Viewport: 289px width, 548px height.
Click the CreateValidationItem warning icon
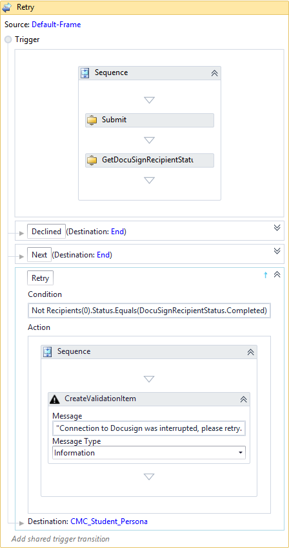point(55,399)
